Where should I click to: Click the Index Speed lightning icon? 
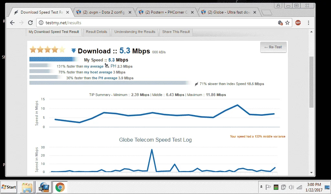click(x=196, y=84)
